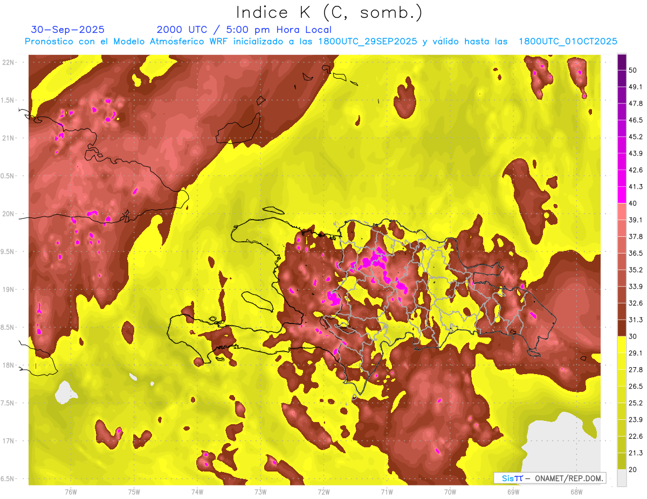Click the gray swatch below 20
This screenshot has width=647, height=499.
click(622, 478)
